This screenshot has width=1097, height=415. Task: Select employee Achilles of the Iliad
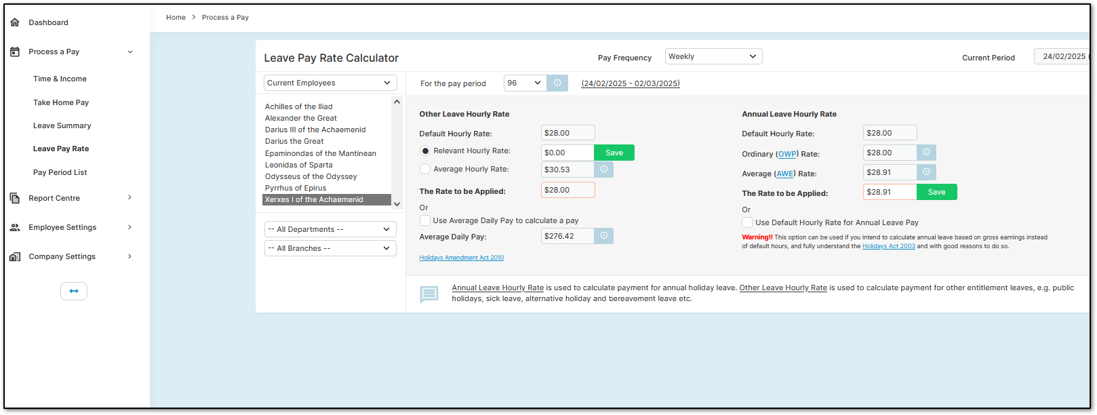299,106
